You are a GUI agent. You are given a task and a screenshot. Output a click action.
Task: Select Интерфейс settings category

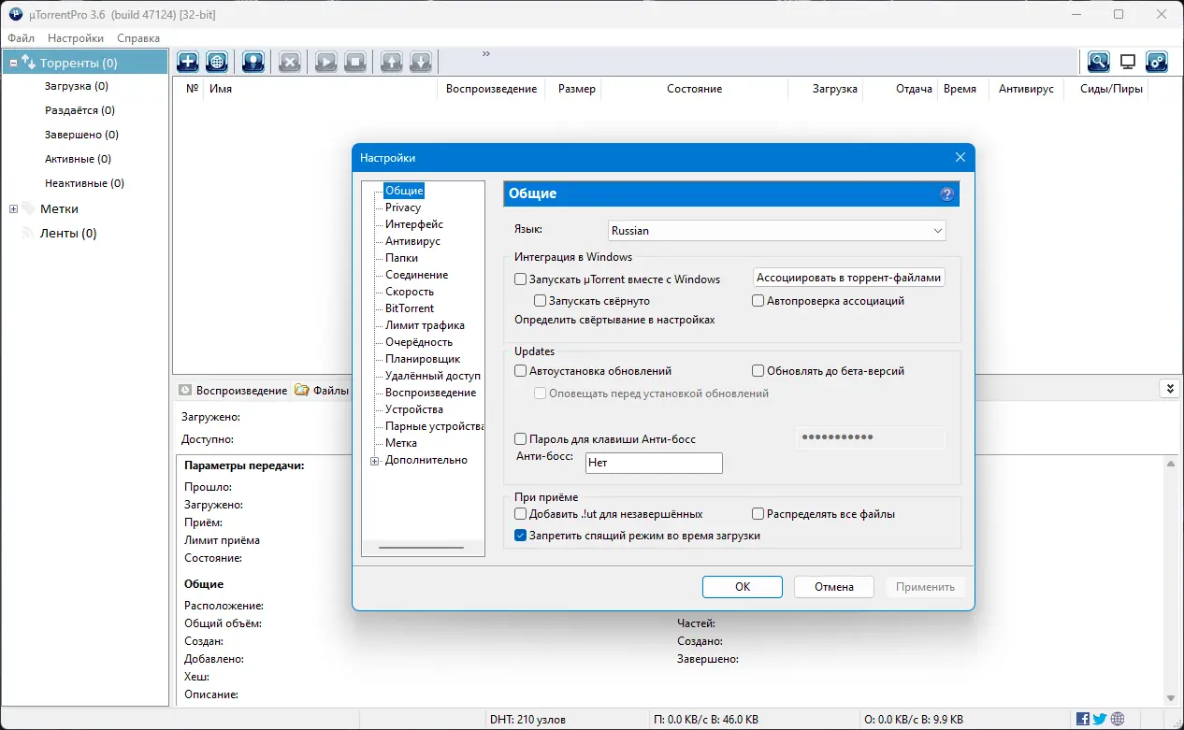414,224
